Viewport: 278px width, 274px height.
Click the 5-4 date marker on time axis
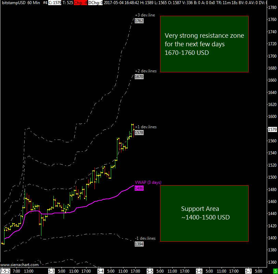(101, 271)
